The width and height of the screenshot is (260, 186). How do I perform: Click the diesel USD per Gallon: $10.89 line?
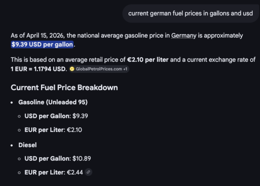click(58, 158)
